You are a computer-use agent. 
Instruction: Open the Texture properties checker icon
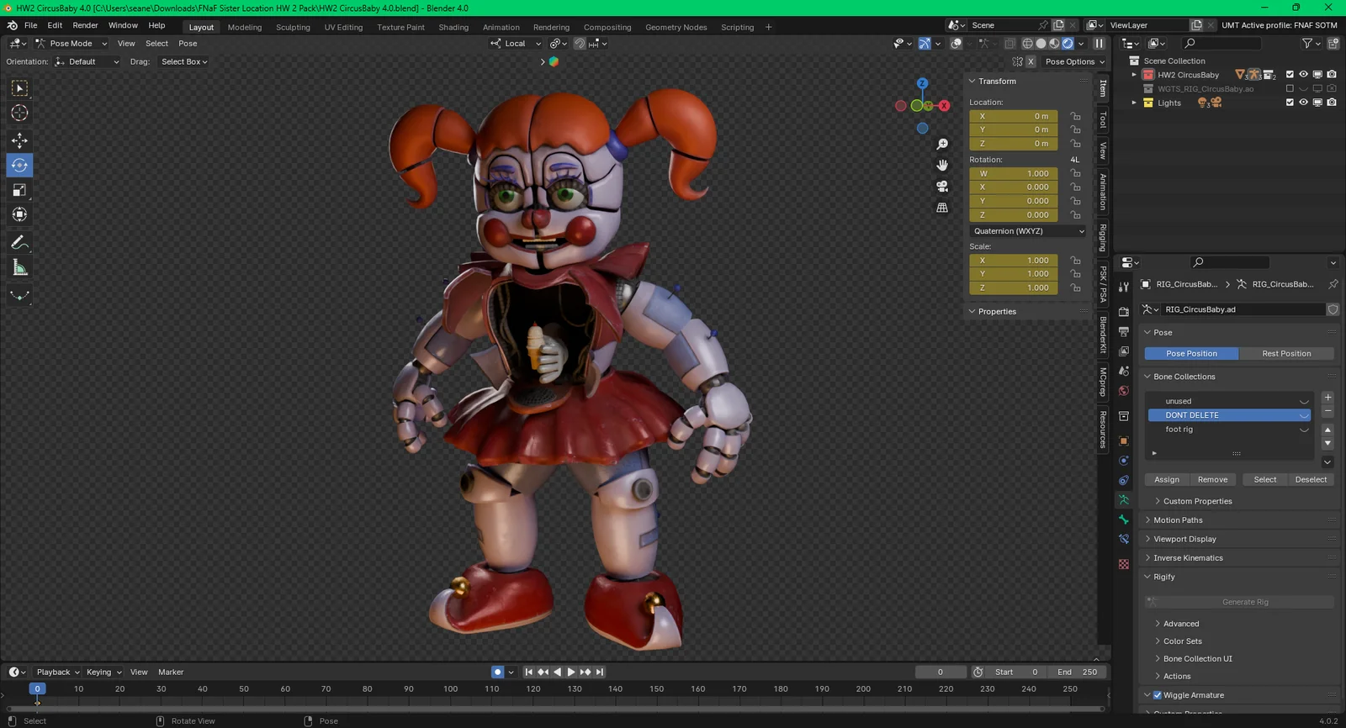1124,564
